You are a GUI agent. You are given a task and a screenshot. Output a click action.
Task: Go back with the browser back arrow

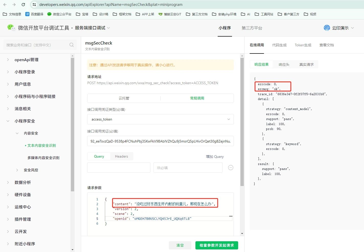[x=5, y=5]
